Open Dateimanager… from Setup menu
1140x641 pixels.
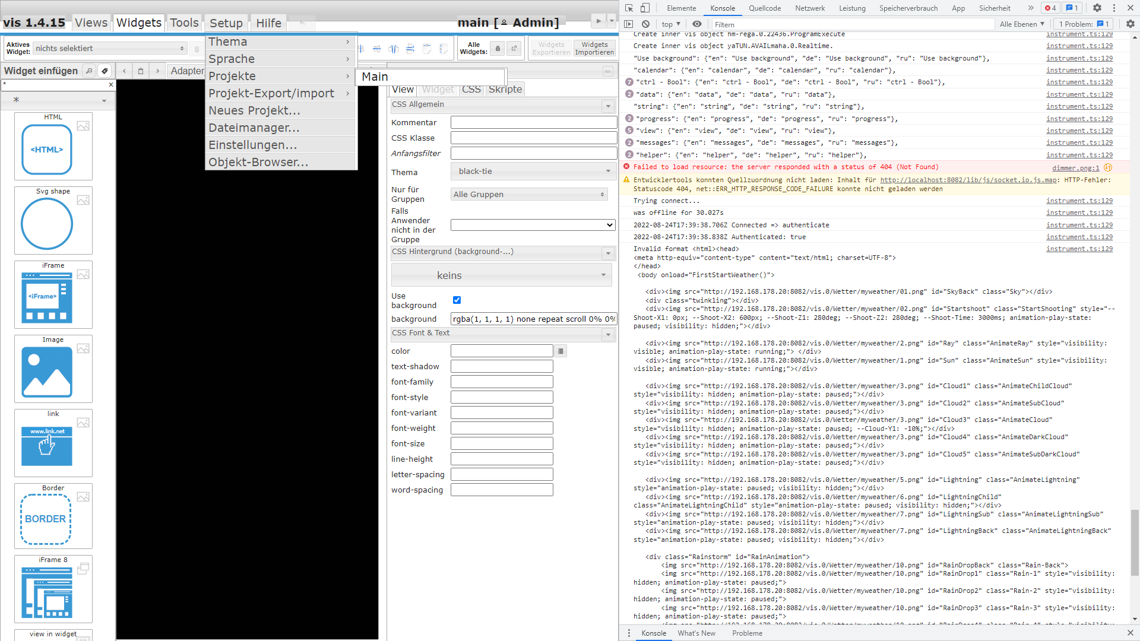point(280,128)
